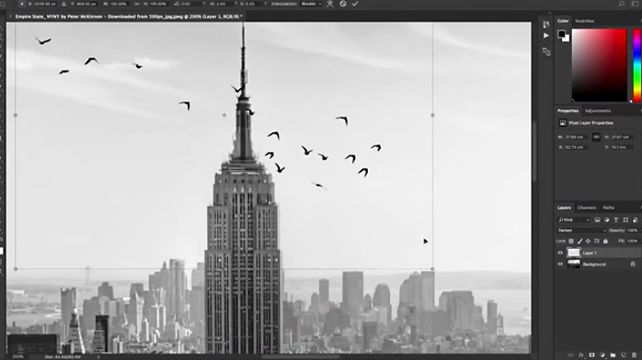This screenshot has height=360, width=642.
Task: Open the History panel icon
Action: [x=545, y=24]
